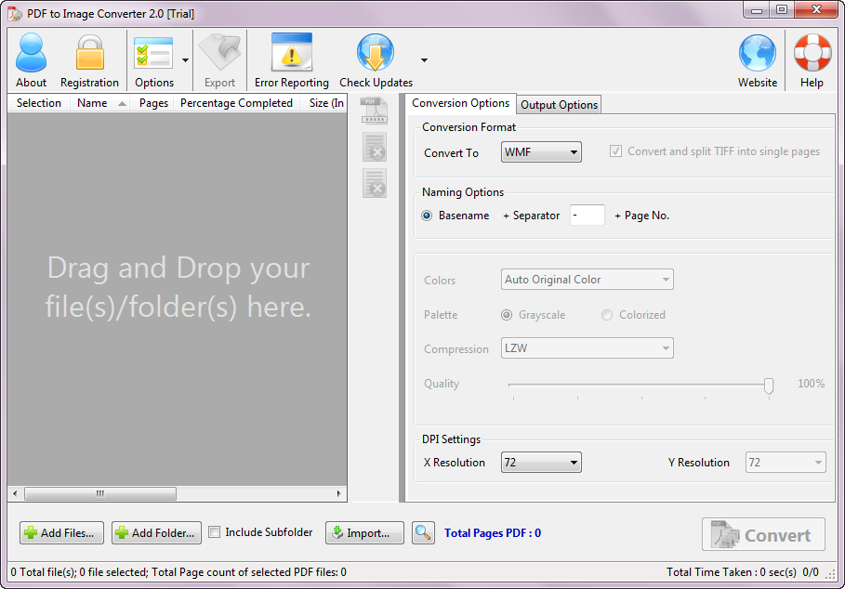Click the Check Updates globe icon

[375, 53]
